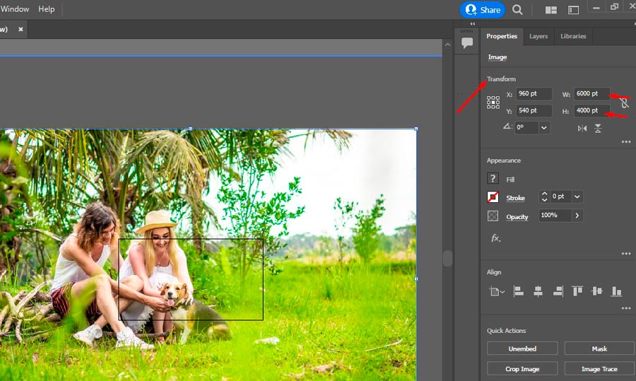Click the Opacity swatch icon
Image resolution: width=636 pixels, height=381 pixels.
(493, 216)
